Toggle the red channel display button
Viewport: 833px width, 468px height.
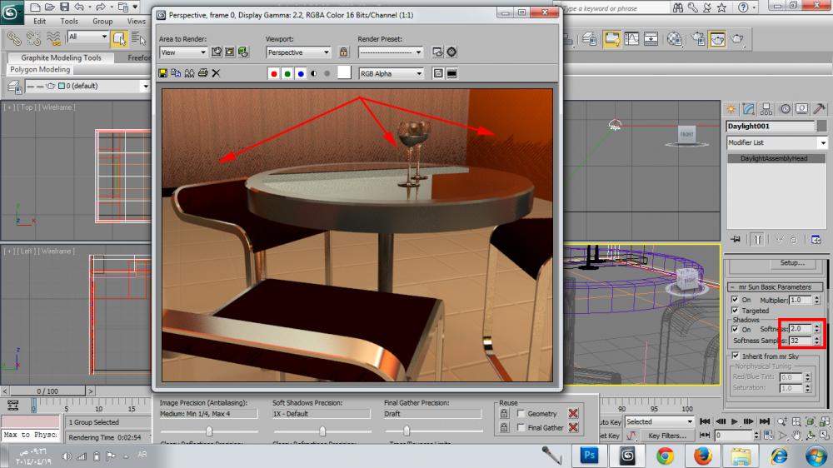coord(273,73)
